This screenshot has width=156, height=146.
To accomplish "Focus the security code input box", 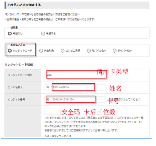I will 52,112.
